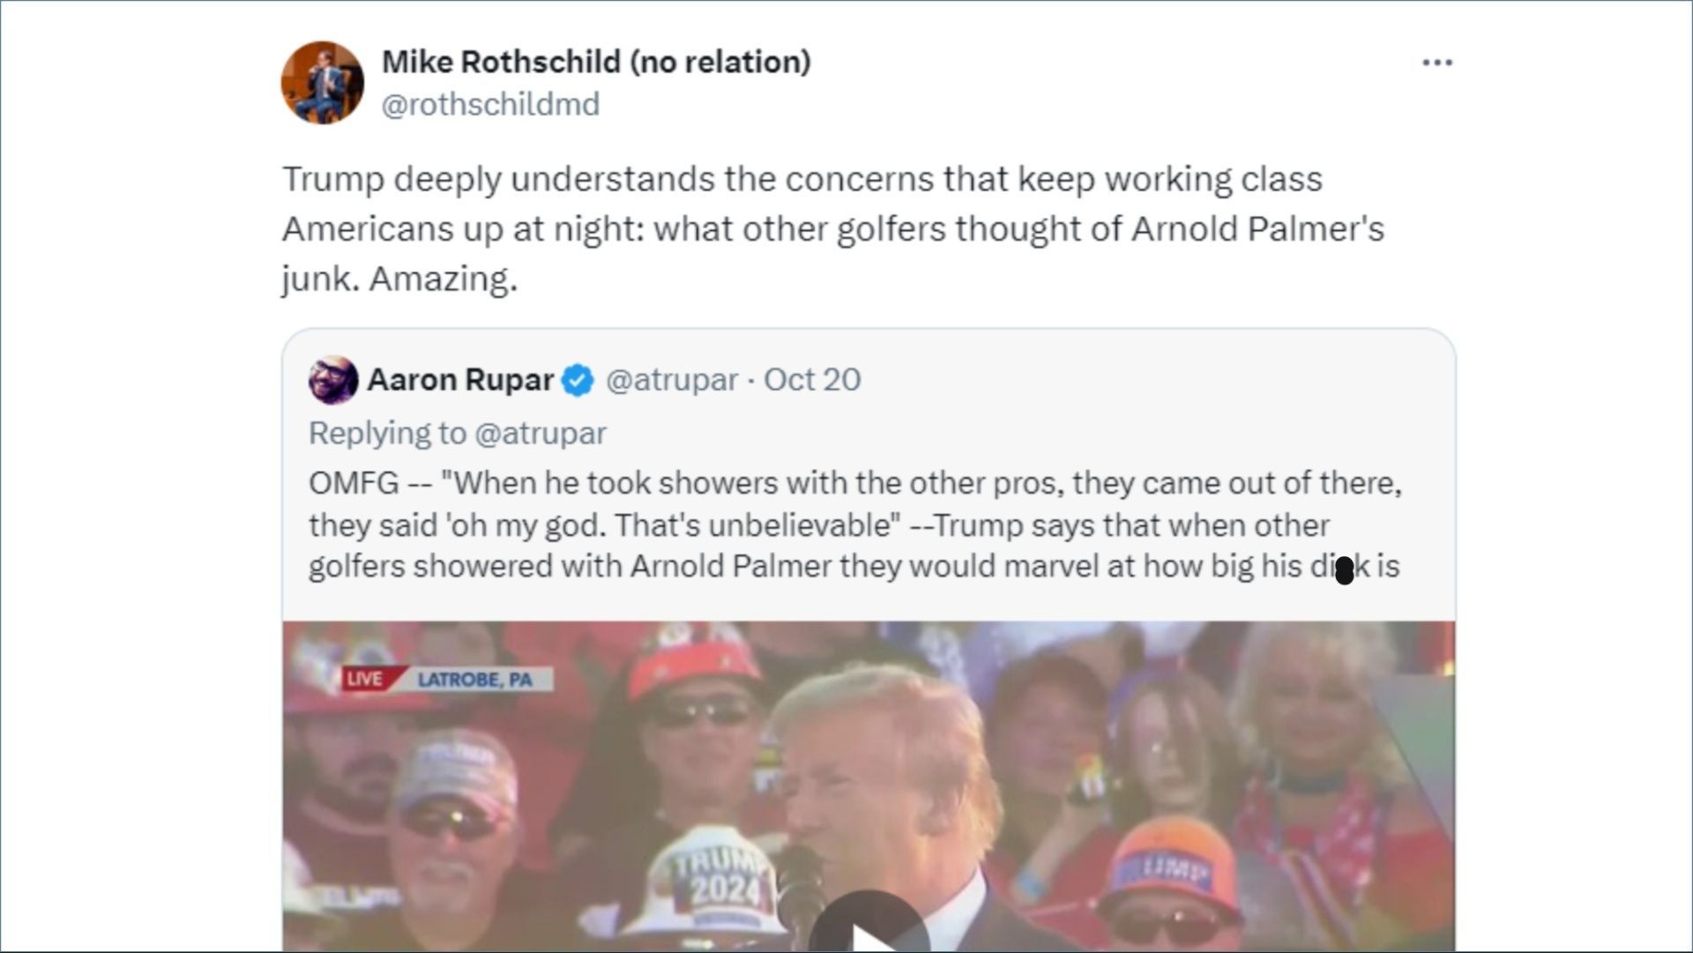
Task: Open Mike Rothschild (no relation) profile name
Action: [x=596, y=62]
